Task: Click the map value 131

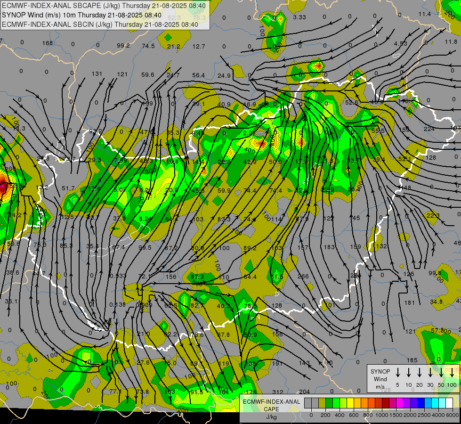Action: click(x=97, y=74)
